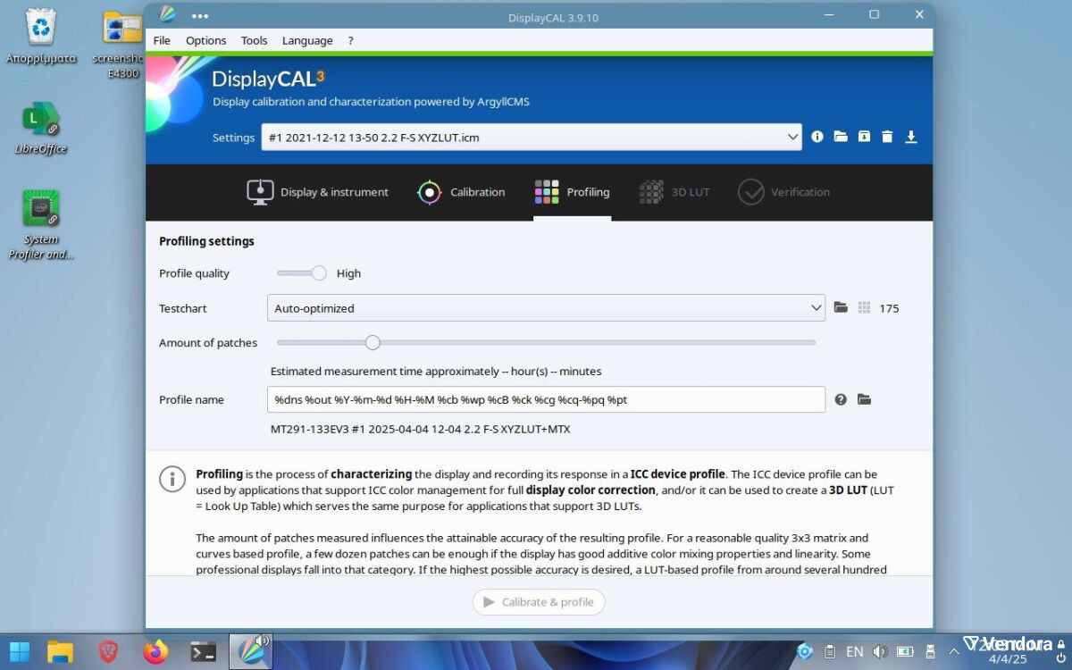Screen dimensions: 1072x670
Task: Download profile with the arrow icon beside Settings
Action: click(x=910, y=137)
